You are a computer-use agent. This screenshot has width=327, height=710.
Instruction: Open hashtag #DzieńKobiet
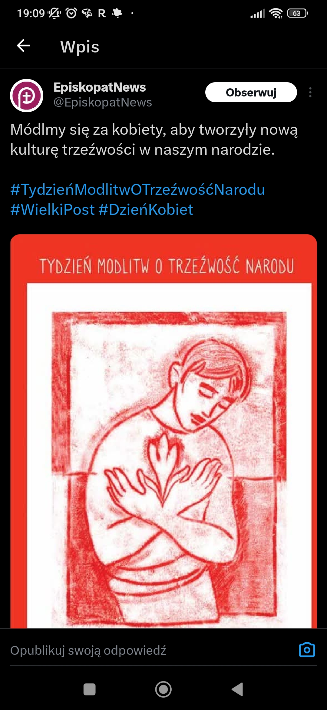[146, 210]
